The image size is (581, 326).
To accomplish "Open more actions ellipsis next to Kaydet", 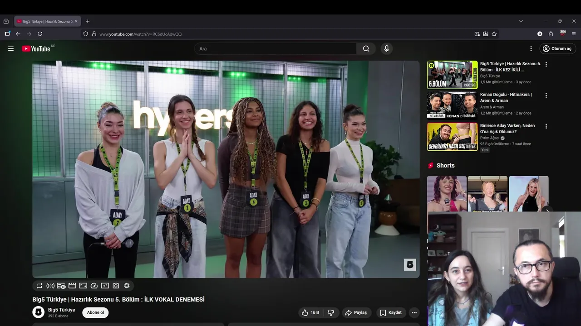I will (x=414, y=312).
